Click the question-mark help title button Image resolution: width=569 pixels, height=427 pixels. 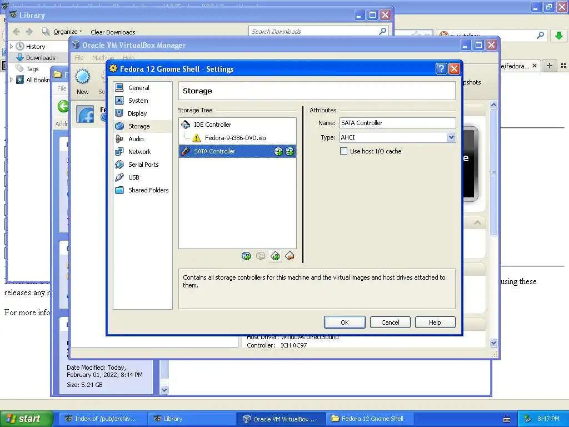[441, 68]
